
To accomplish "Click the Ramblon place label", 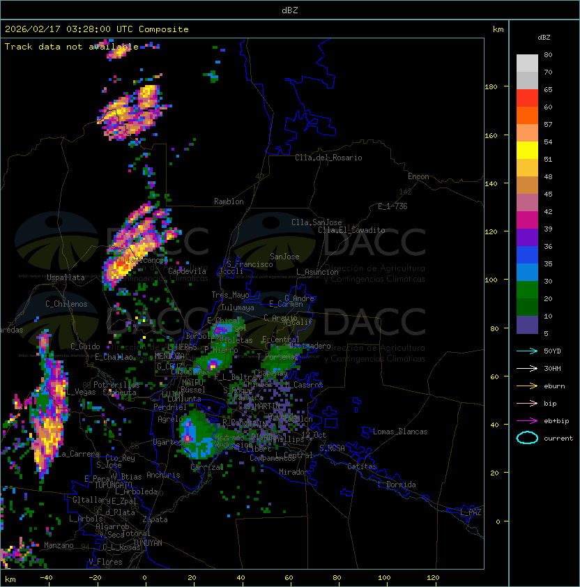I will pyautogui.click(x=229, y=201).
